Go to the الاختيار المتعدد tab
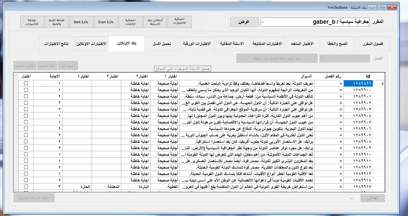Screen dimensions: 408x216 pyautogui.click(x=302, y=44)
